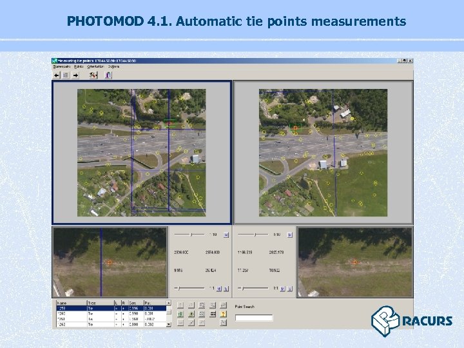This screenshot has height=348, width=464.
Task: Select the point row with correlation 0.990
Action: point(111,314)
